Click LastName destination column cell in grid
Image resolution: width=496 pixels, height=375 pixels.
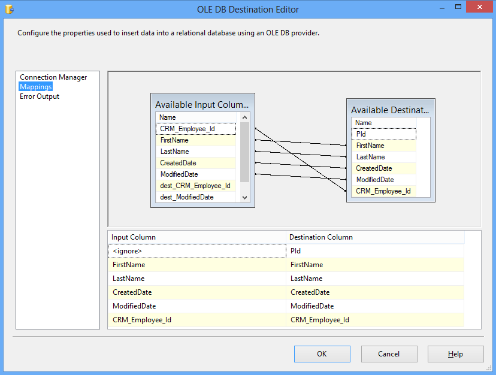pyautogui.click(x=375, y=279)
